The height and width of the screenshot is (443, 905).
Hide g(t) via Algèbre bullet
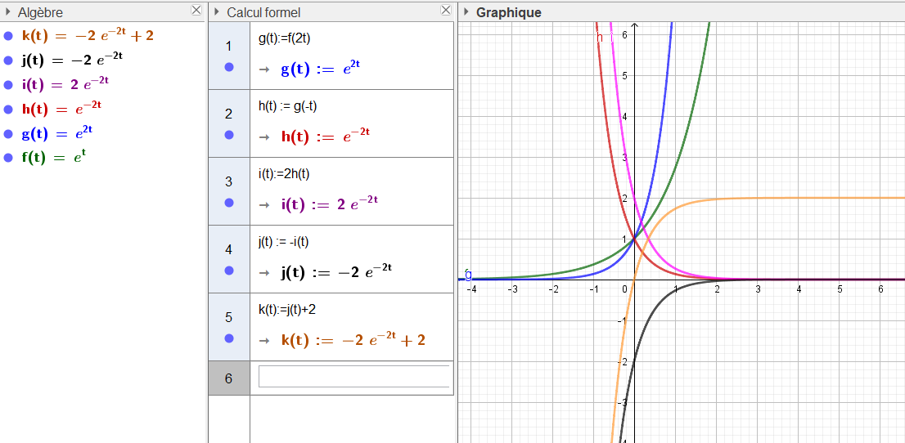8,133
